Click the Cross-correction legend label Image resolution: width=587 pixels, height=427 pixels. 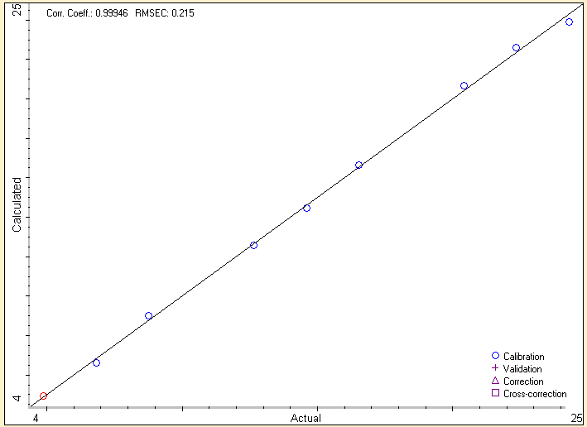(535, 394)
